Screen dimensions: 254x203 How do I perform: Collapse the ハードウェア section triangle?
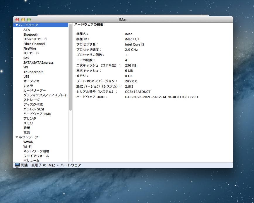[17, 25]
